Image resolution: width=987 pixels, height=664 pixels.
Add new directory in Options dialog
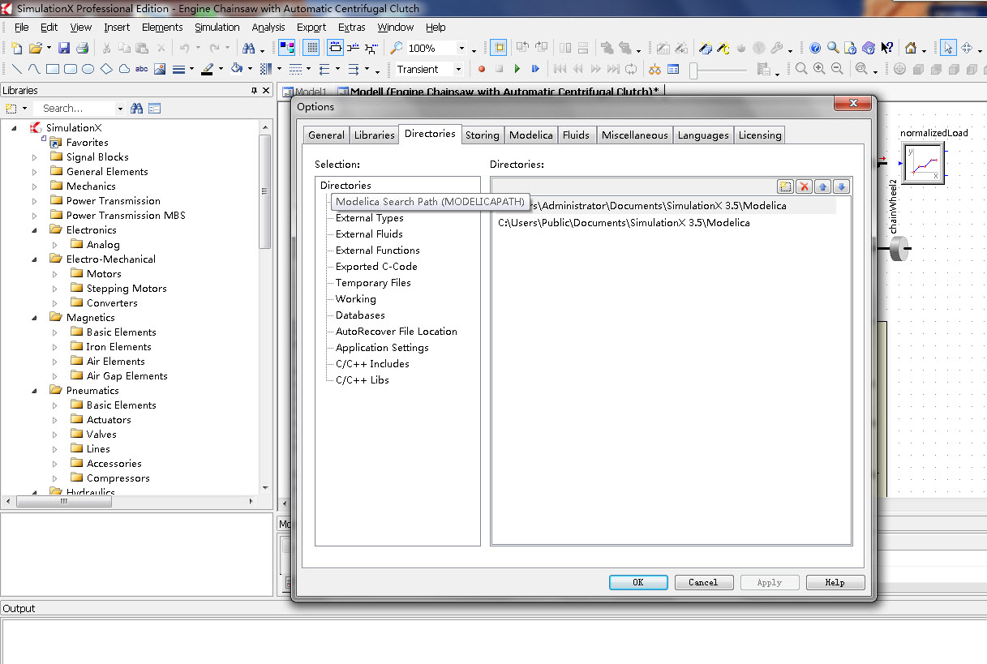[785, 186]
